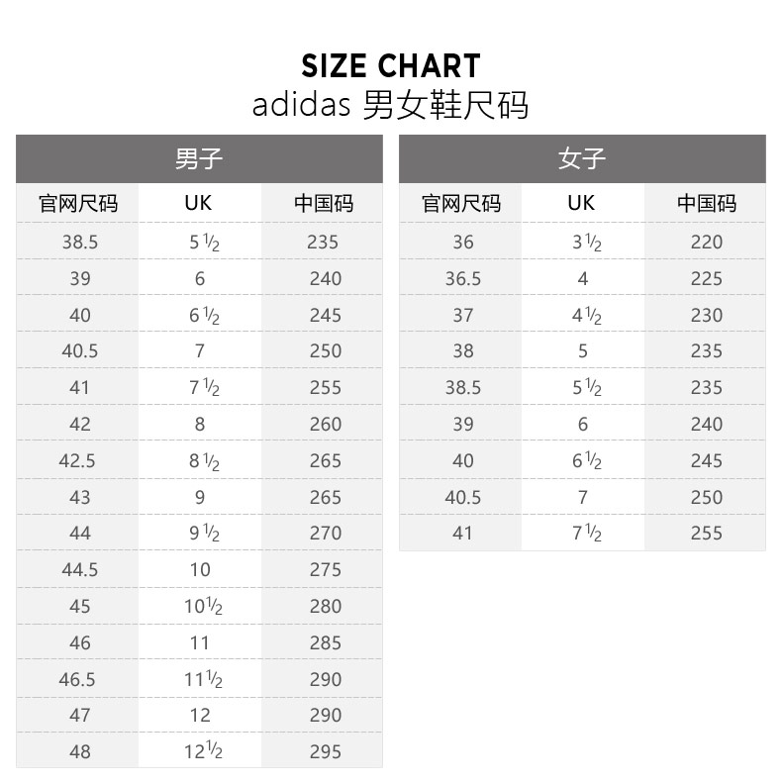Viewport: 782px width, 784px height.
Task: Click the 男子 section header
Action: (199, 158)
